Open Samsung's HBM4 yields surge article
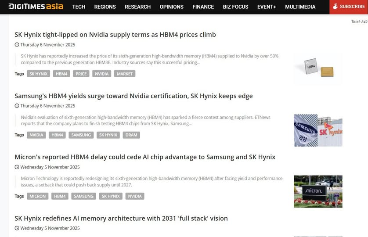 click(x=133, y=96)
